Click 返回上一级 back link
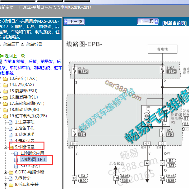 pos(15,56)
